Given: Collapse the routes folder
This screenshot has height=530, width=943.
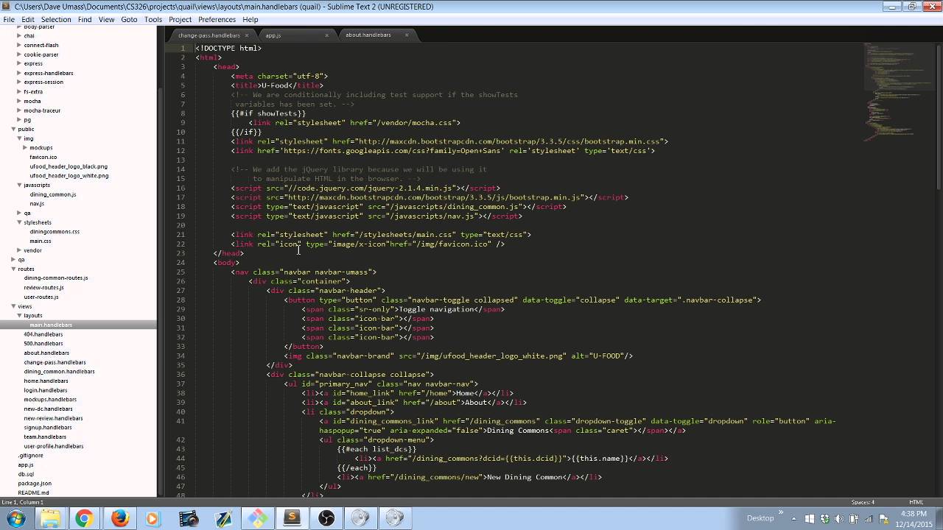Looking at the screenshot, I should [13, 269].
